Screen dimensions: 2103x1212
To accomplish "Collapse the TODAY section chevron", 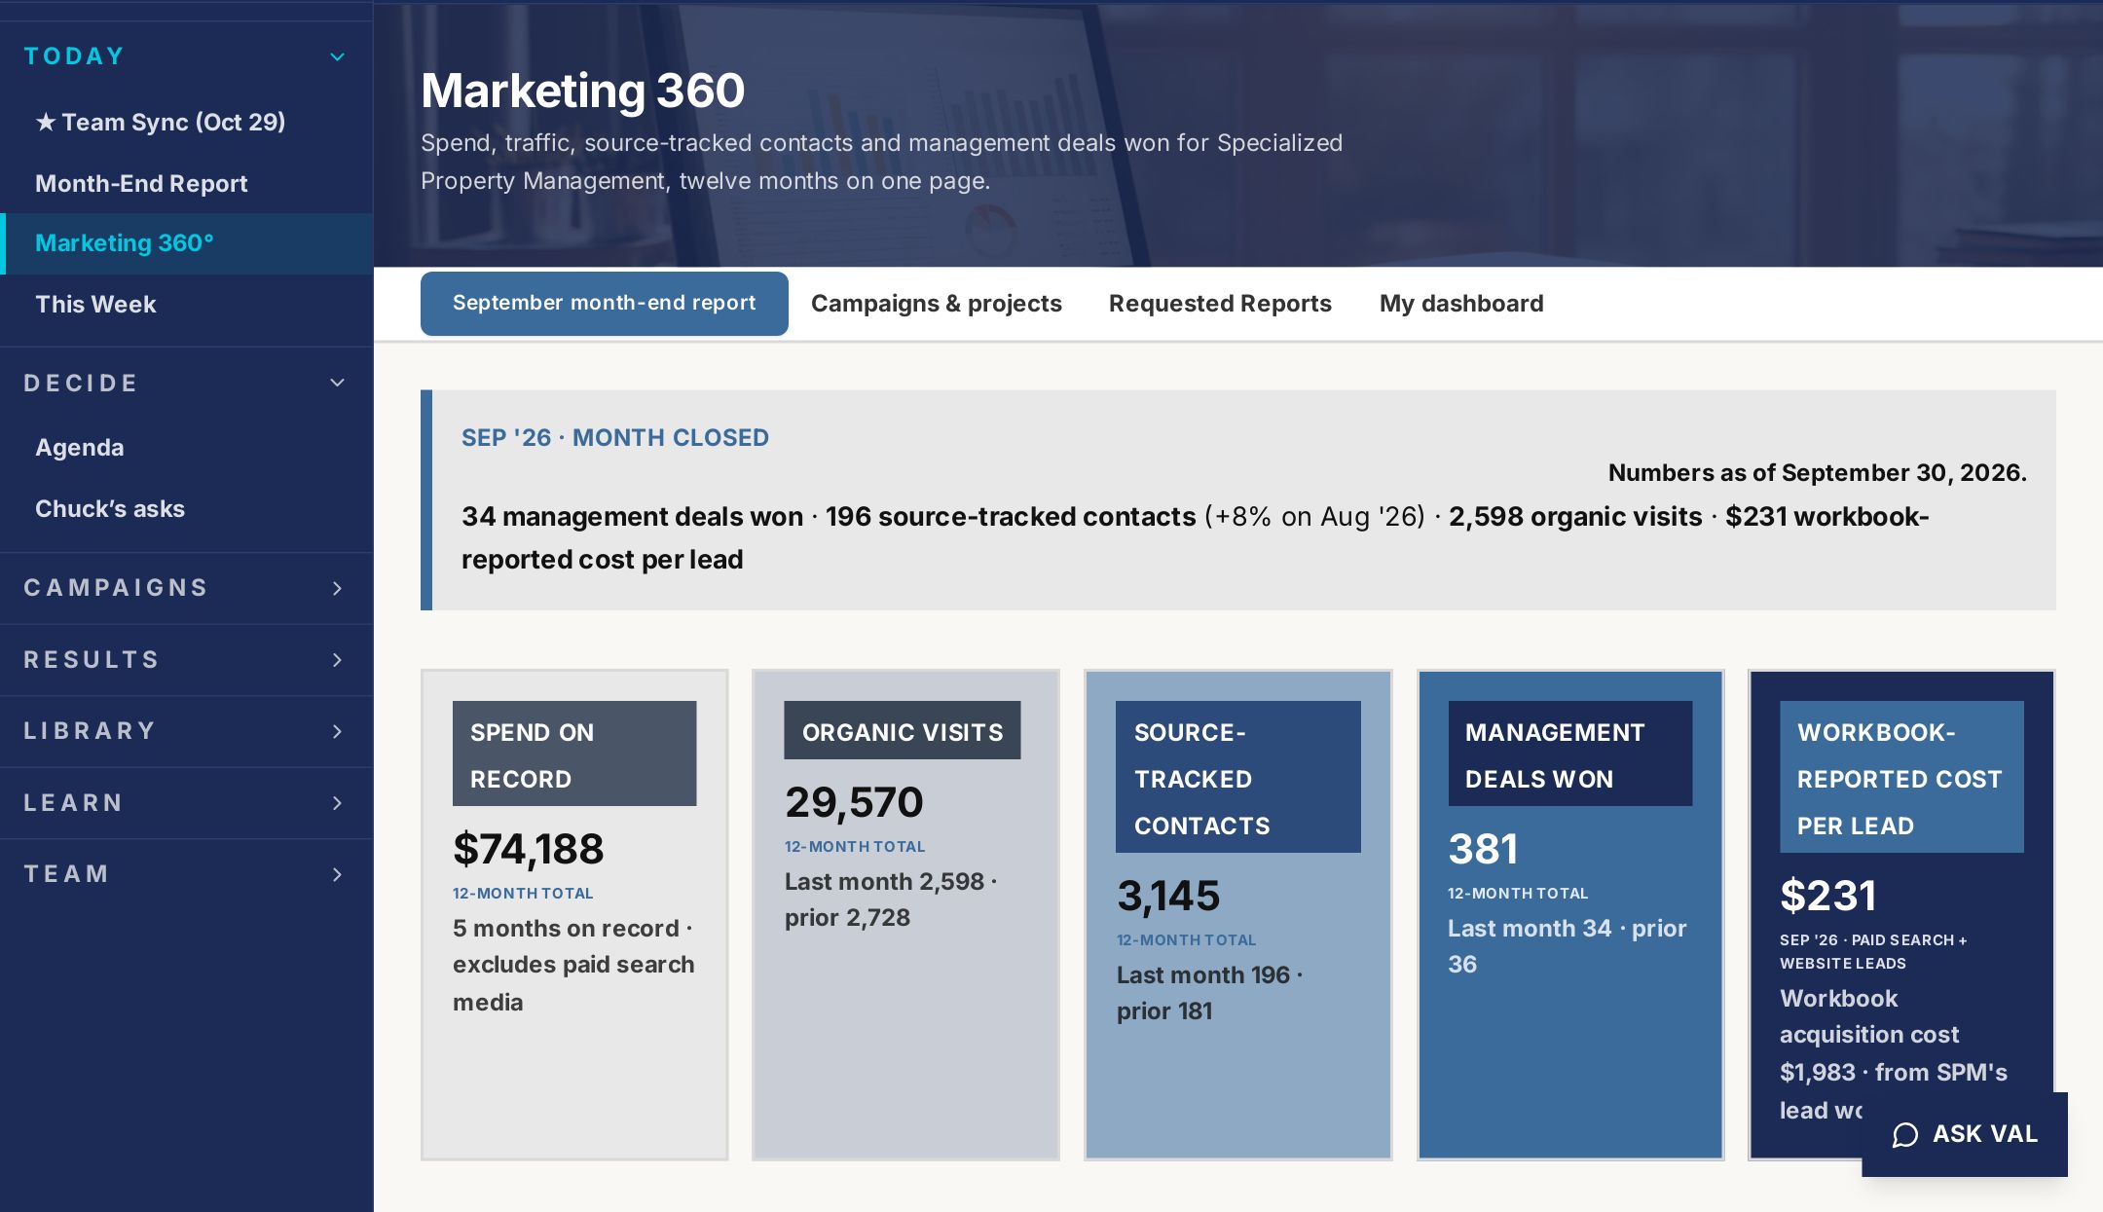I will point(338,56).
